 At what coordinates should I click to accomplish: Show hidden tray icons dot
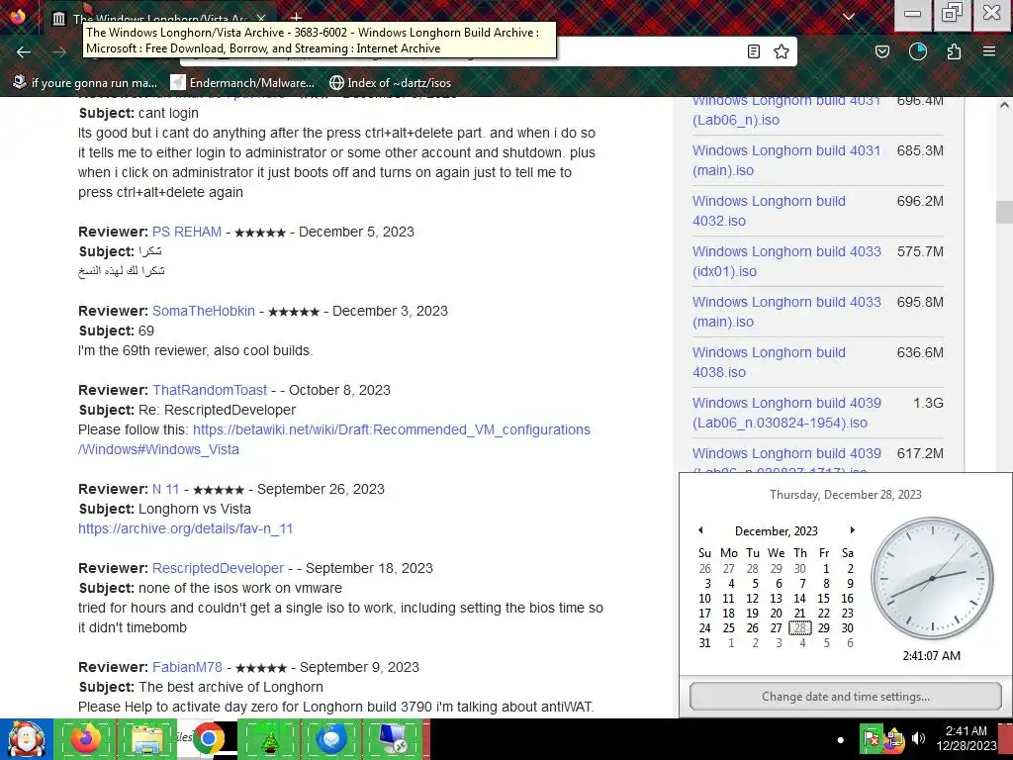(840, 740)
